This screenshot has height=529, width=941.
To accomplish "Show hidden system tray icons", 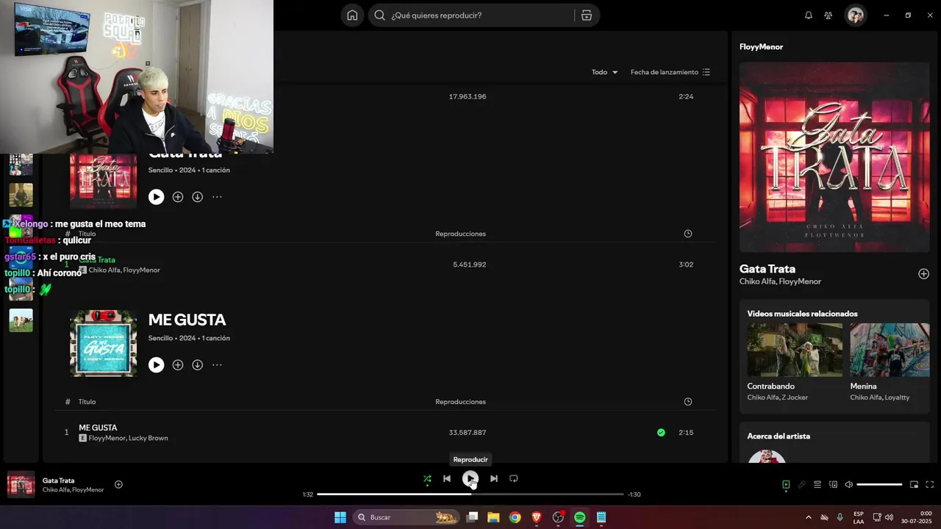I will point(809,517).
